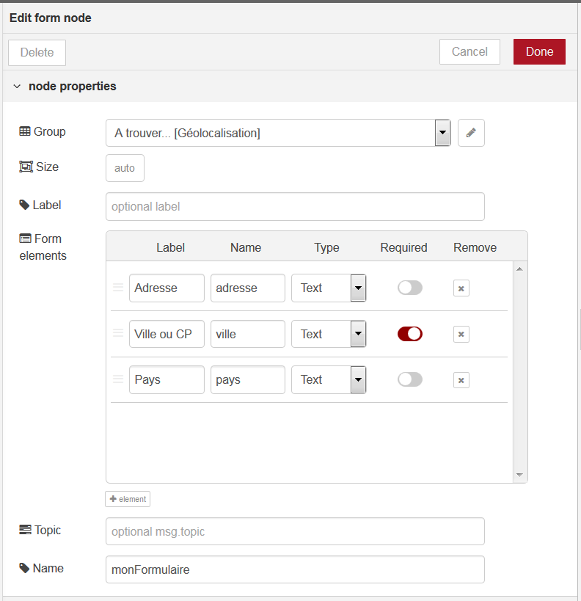Click the pencil icon to edit group
The width and height of the screenshot is (581, 601).
pyautogui.click(x=471, y=133)
